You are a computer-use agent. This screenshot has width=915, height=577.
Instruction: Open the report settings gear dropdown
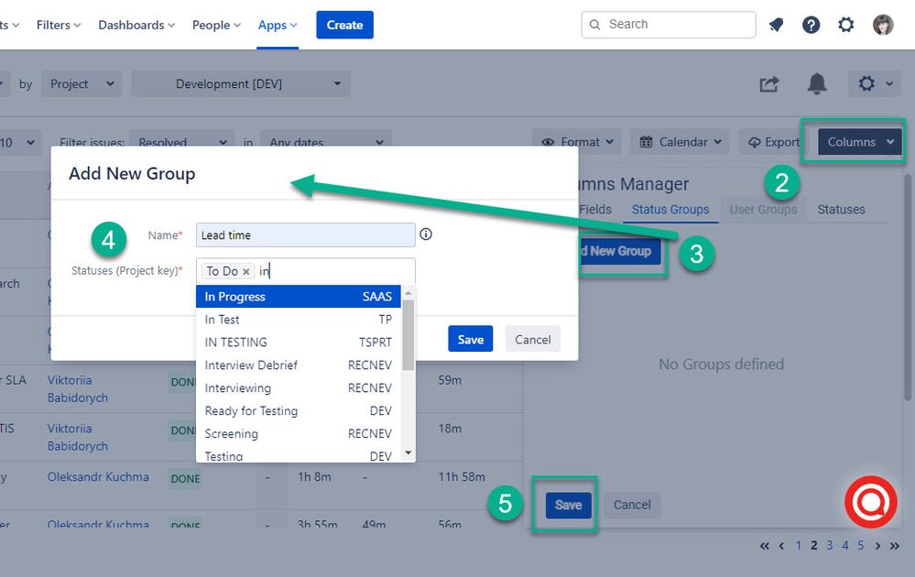[x=875, y=84]
